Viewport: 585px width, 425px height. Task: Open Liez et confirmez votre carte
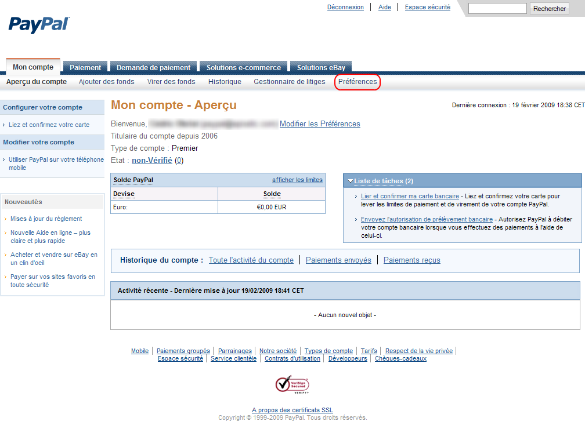(x=49, y=125)
